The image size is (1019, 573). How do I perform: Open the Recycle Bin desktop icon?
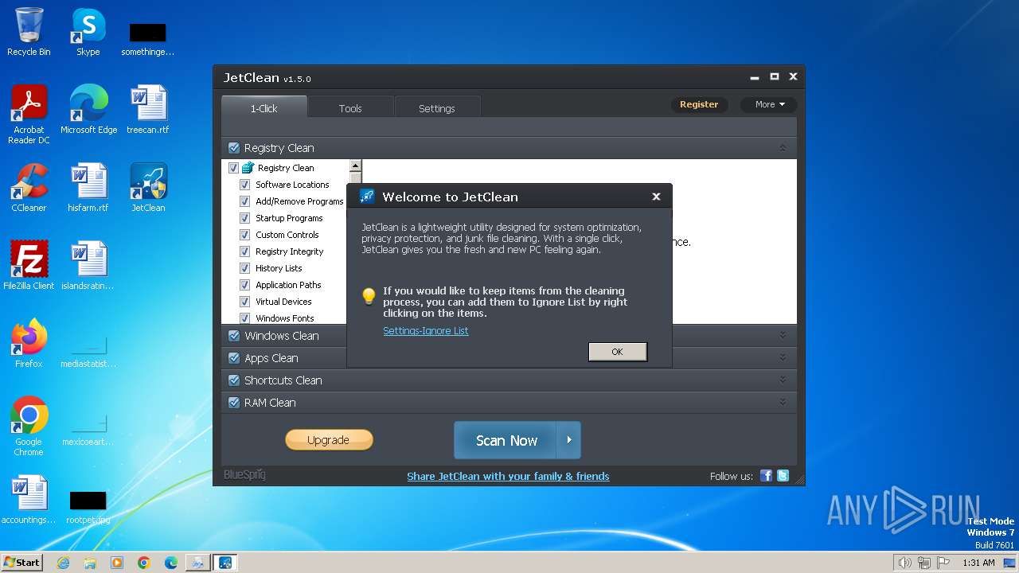click(29, 32)
